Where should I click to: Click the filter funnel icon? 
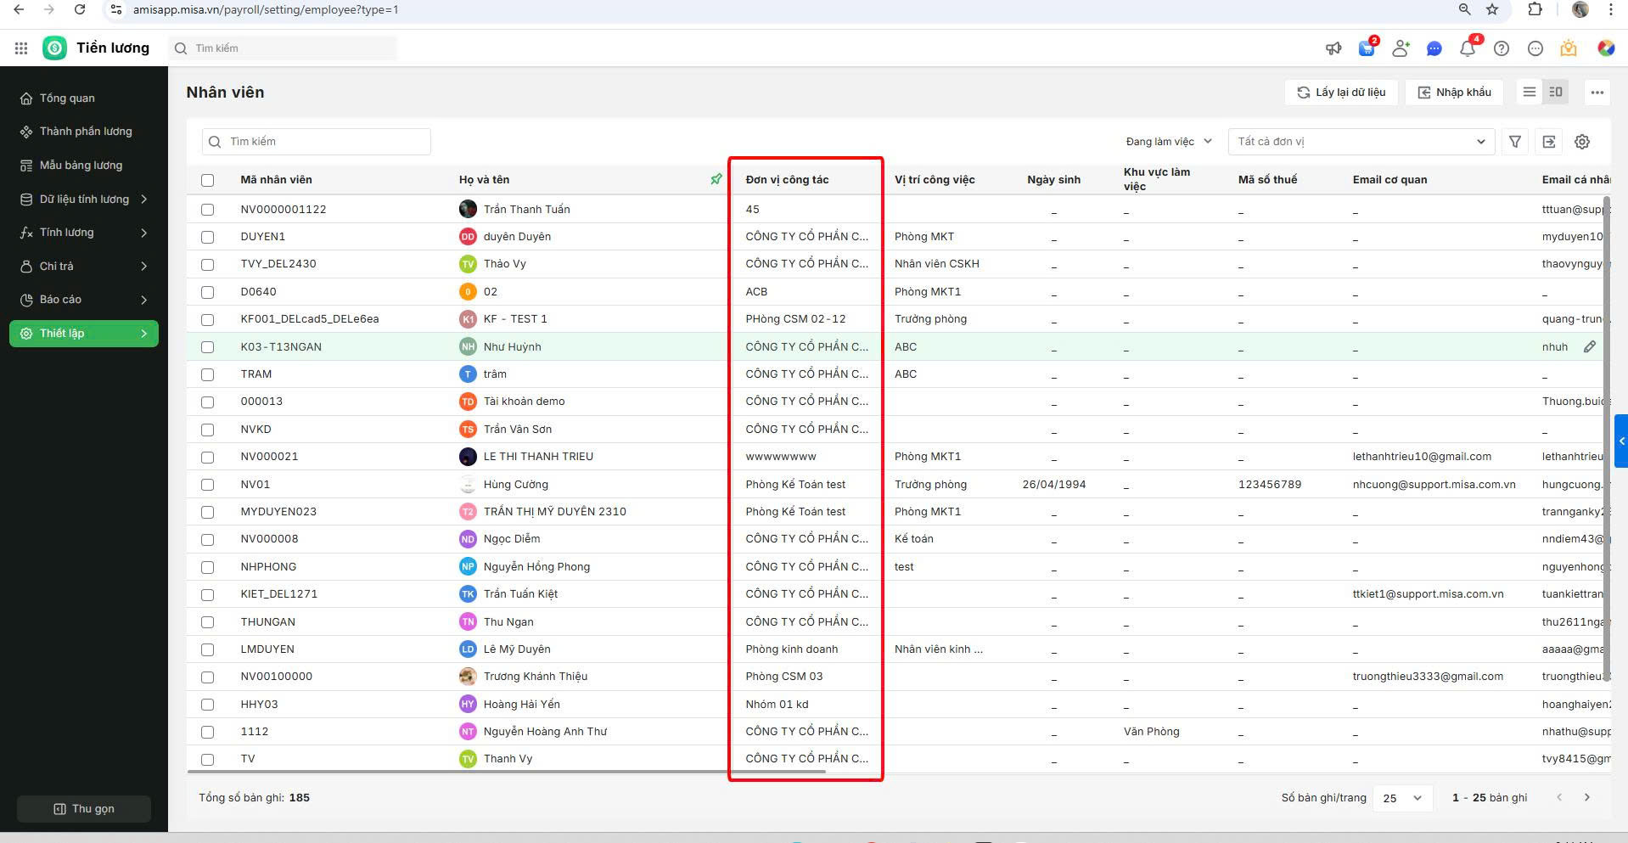point(1515,142)
